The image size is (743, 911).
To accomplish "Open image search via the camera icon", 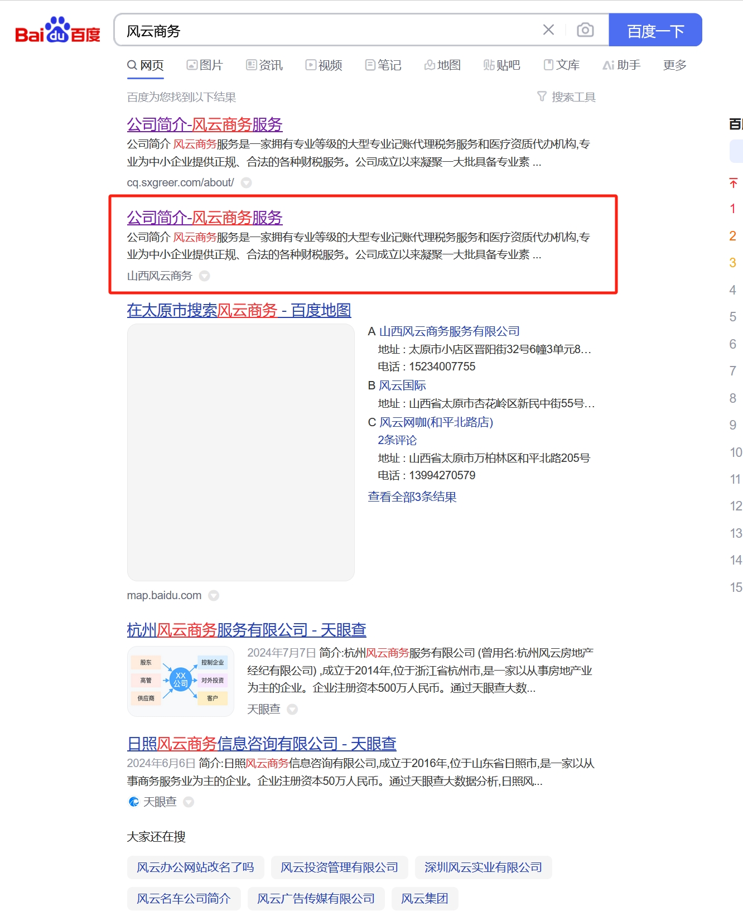I will coord(585,30).
